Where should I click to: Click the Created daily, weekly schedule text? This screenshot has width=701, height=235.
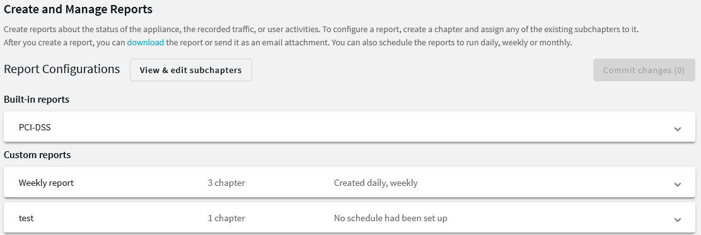(376, 183)
